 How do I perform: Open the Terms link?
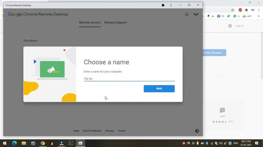(x=122, y=131)
